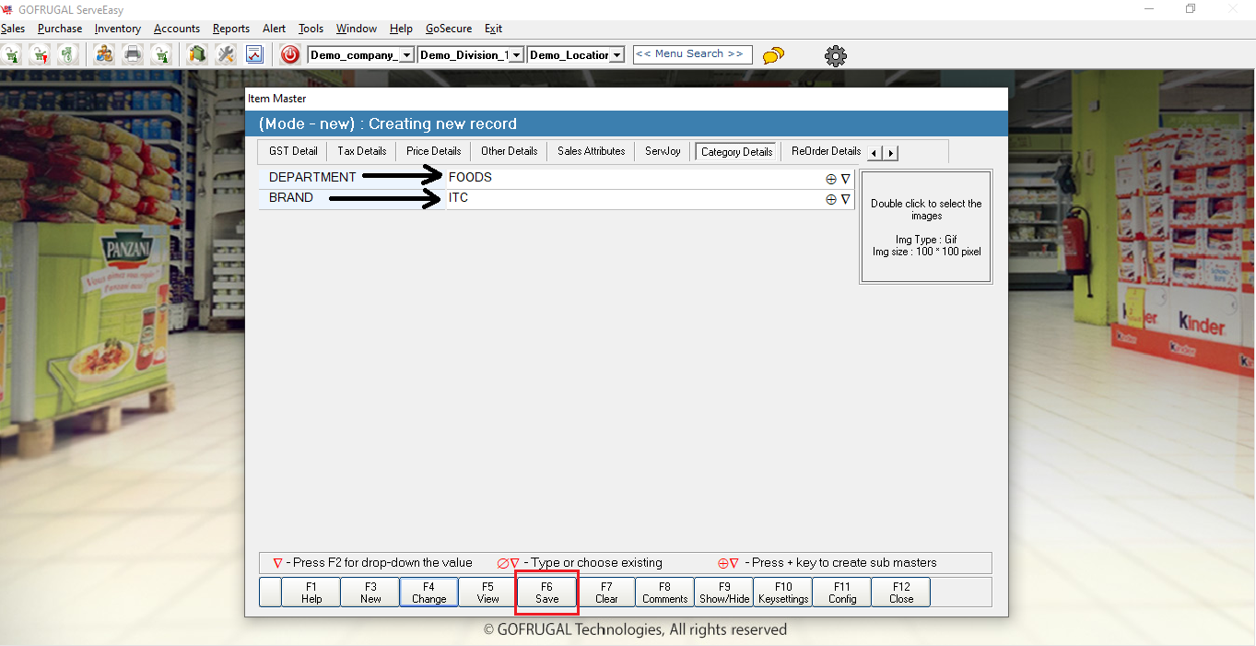The image size is (1256, 646).
Task: Open the wrench and screwdriver tools icon
Action: tap(226, 54)
